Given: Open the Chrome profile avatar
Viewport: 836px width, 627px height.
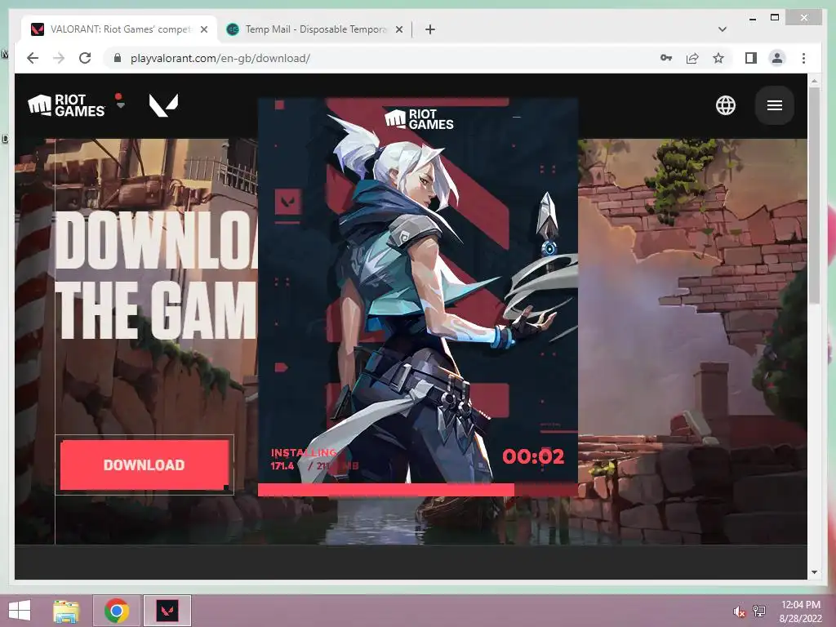Looking at the screenshot, I should tap(777, 58).
